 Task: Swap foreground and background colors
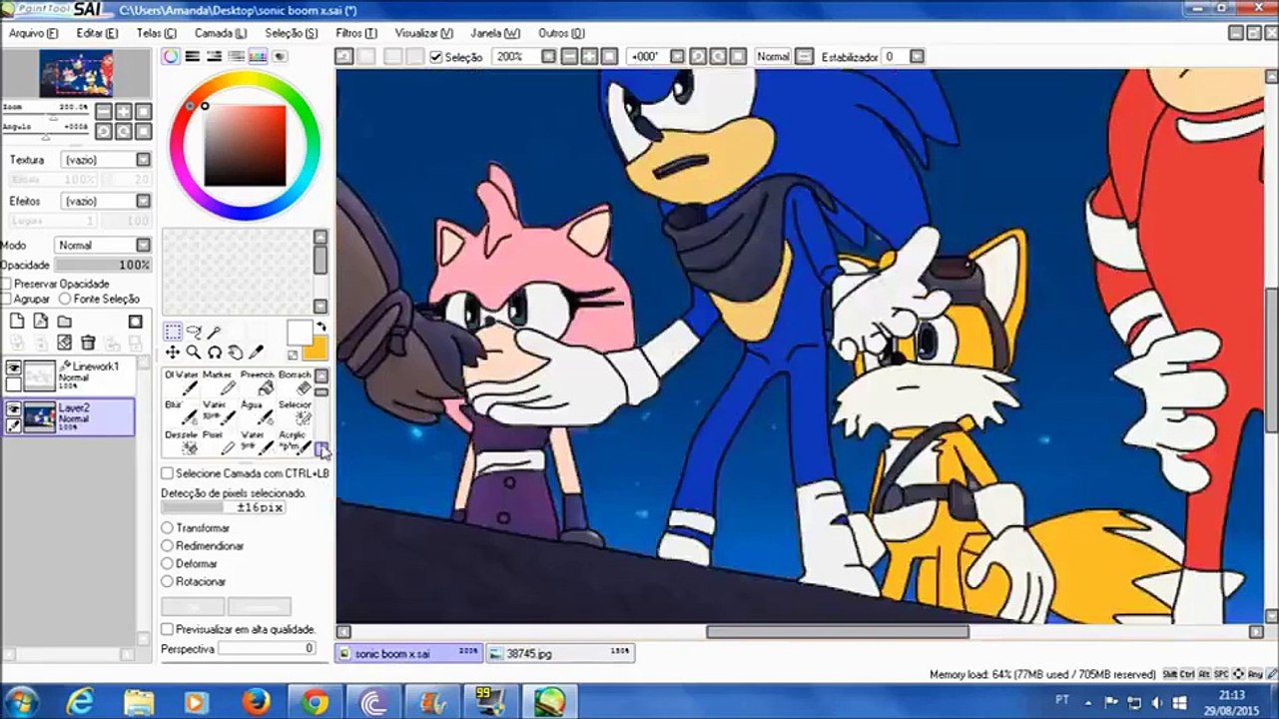pos(321,327)
